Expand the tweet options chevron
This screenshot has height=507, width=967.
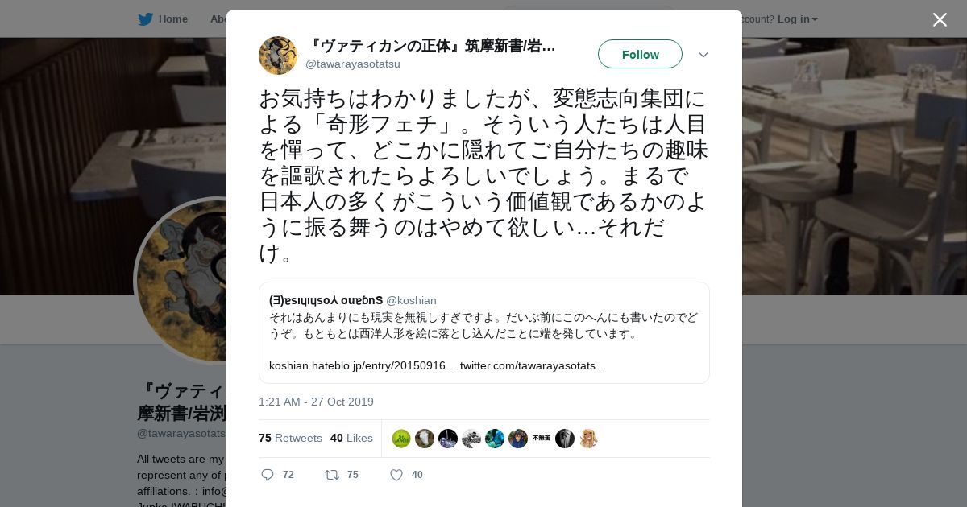coord(703,55)
